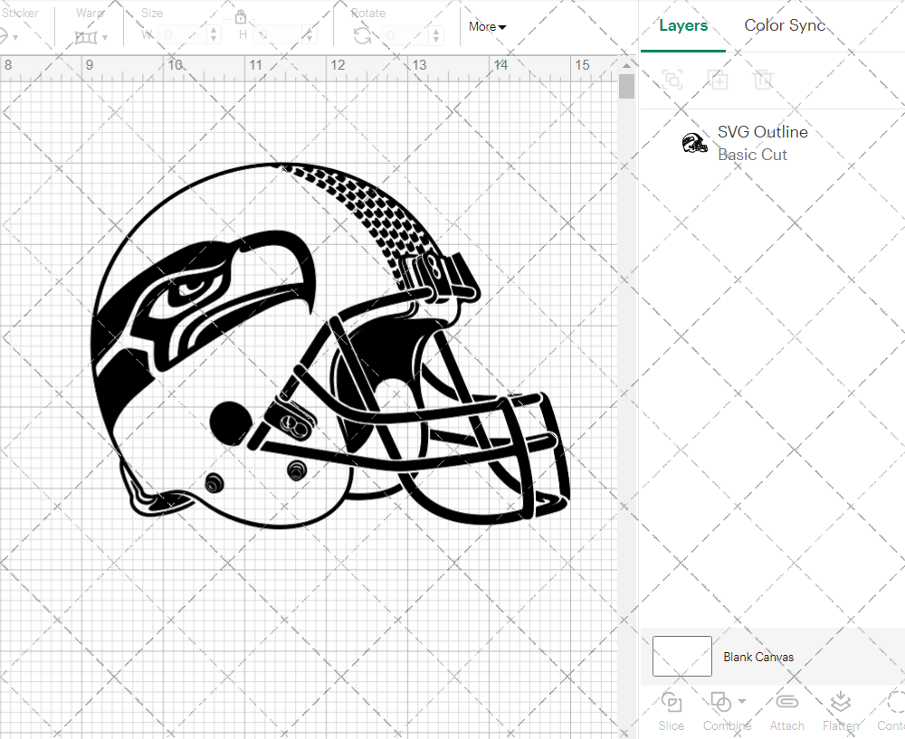905x739 pixels.
Task: Click the Height stepper arrows
Action: 310,35
